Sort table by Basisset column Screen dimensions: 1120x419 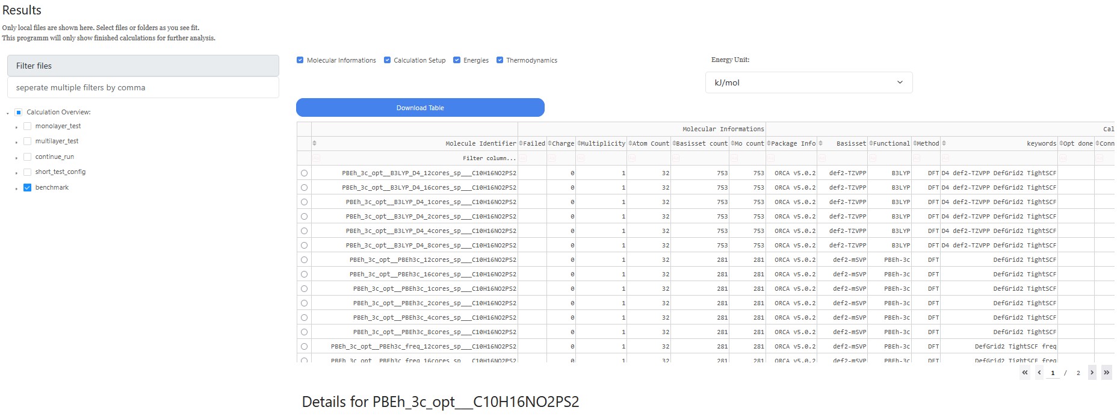[x=820, y=143]
